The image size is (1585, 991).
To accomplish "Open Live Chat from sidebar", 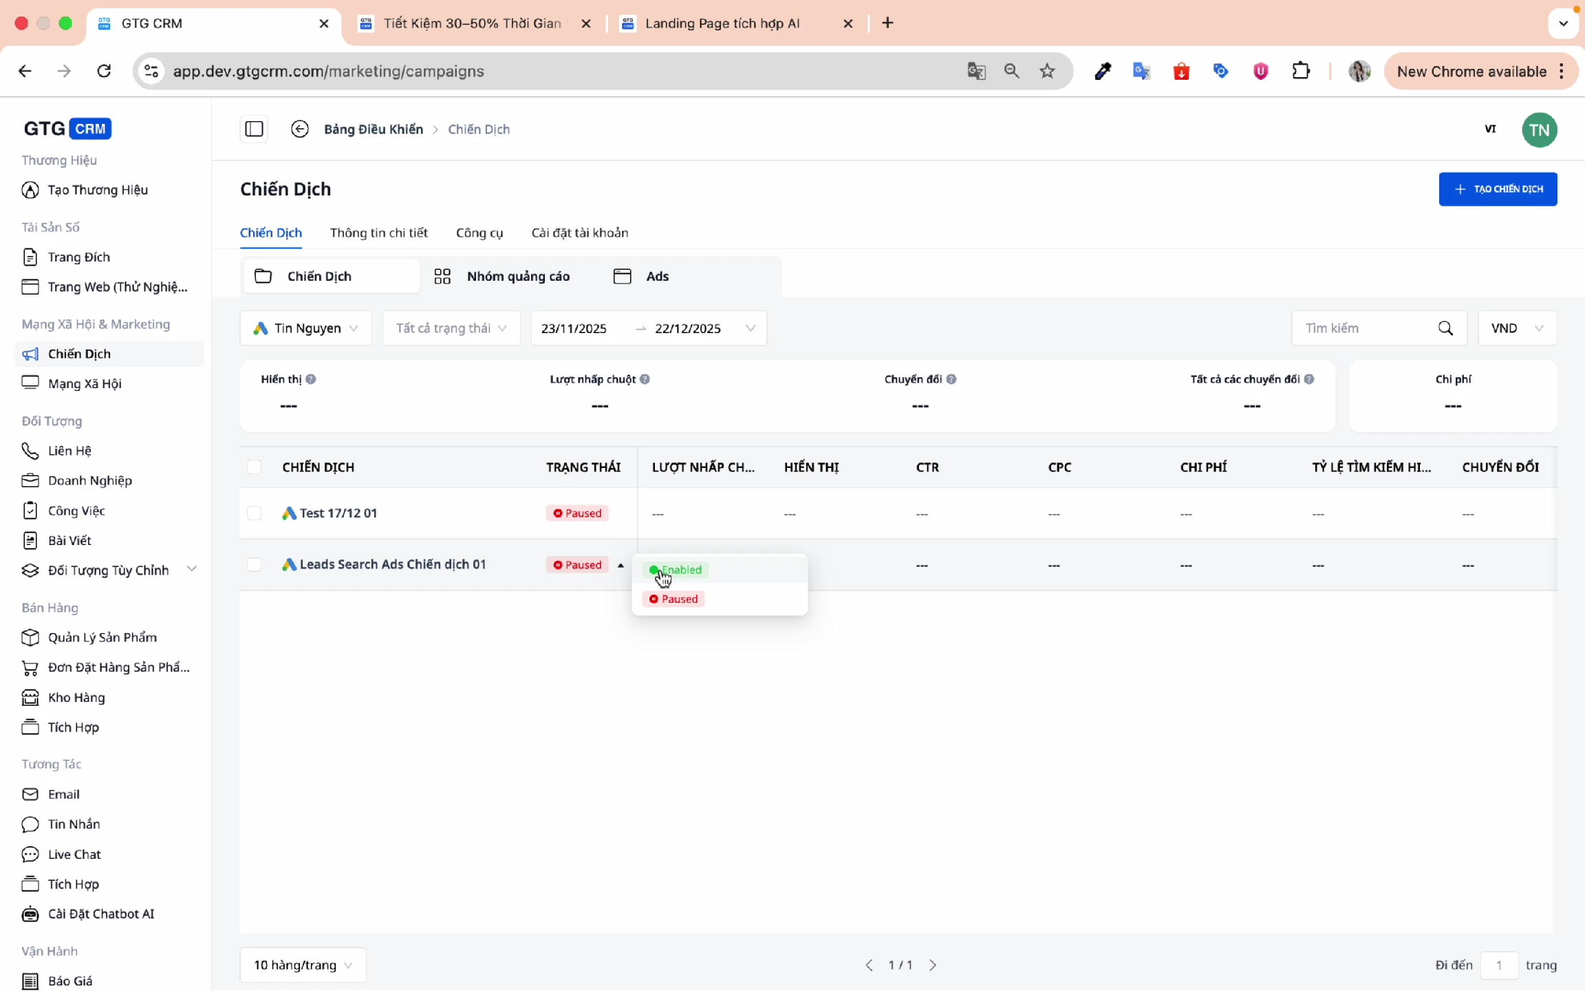I will (x=74, y=854).
